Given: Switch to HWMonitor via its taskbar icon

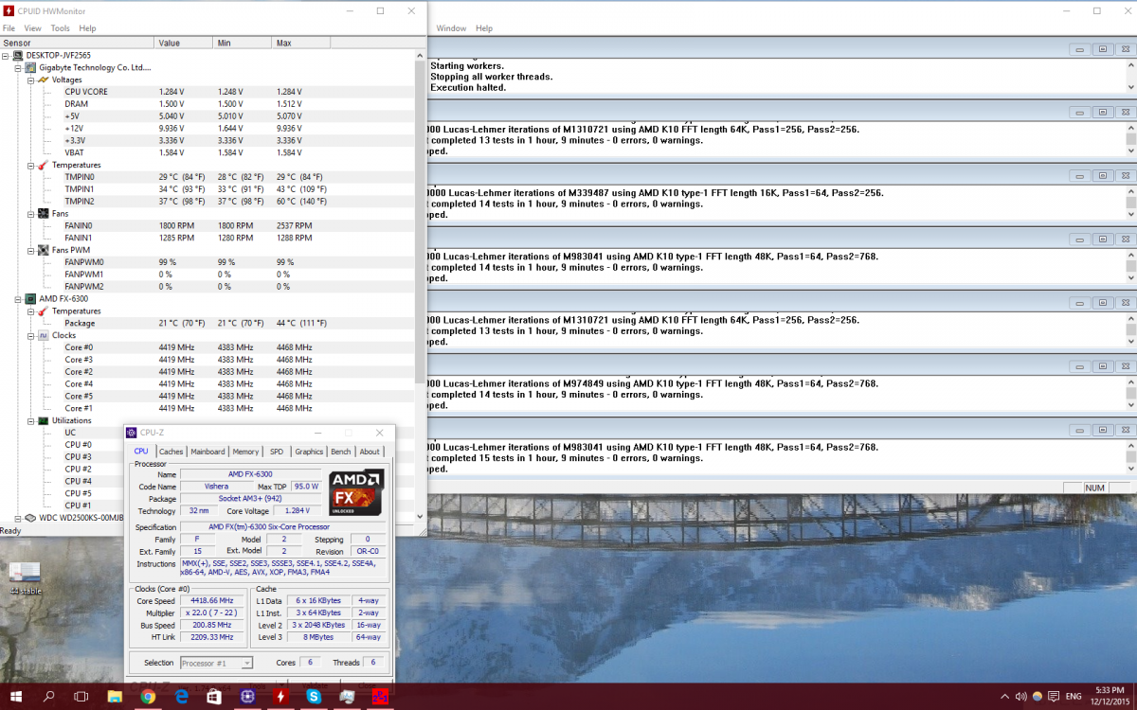Looking at the screenshot, I should [280, 697].
